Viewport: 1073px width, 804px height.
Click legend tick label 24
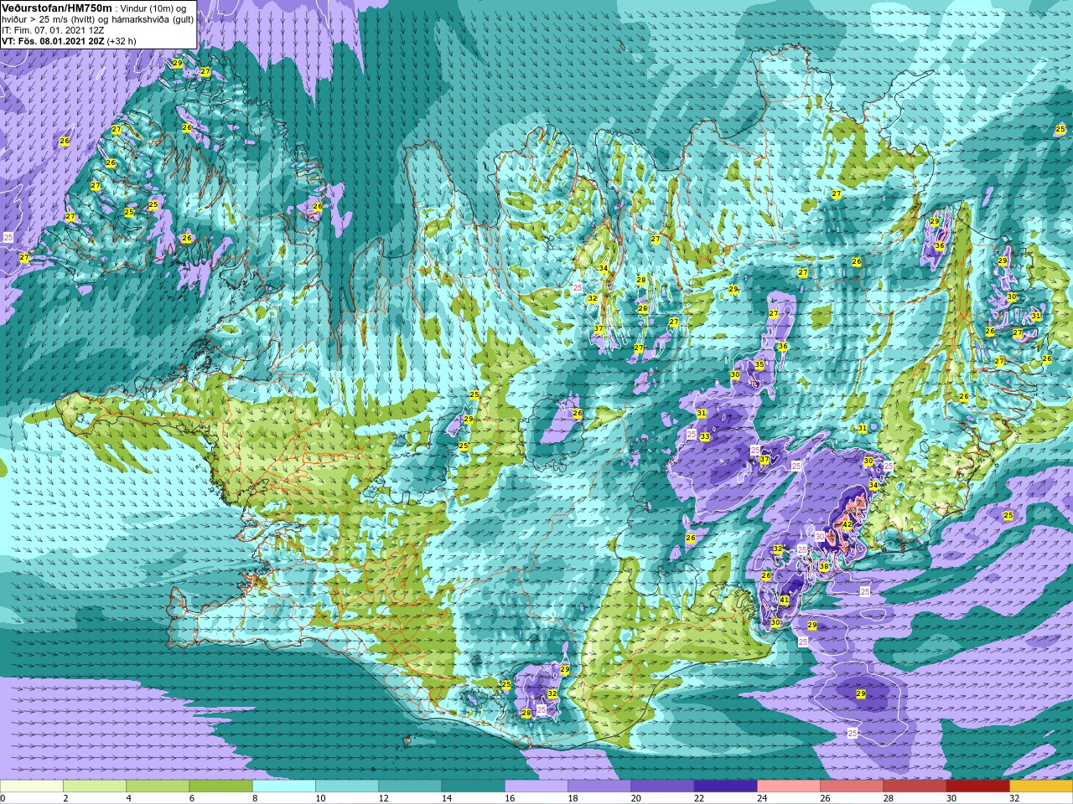click(x=761, y=798)
